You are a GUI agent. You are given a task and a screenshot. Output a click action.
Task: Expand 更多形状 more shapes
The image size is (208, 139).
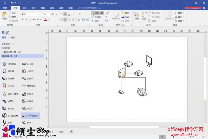8,44
